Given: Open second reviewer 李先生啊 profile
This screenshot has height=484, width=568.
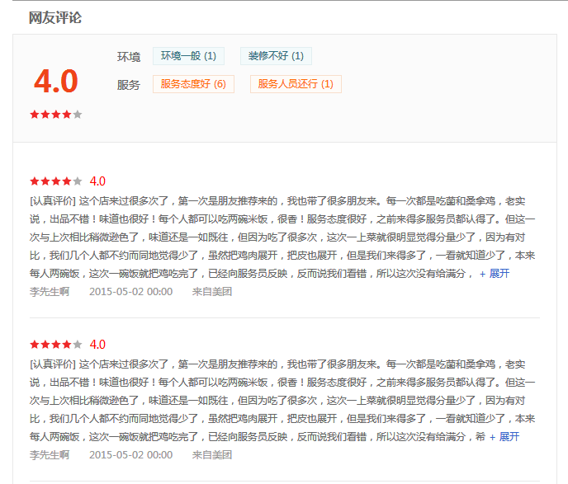Looking at the screenshot, I should pos(50,454).
